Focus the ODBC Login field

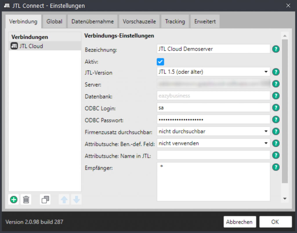[213, 108]
